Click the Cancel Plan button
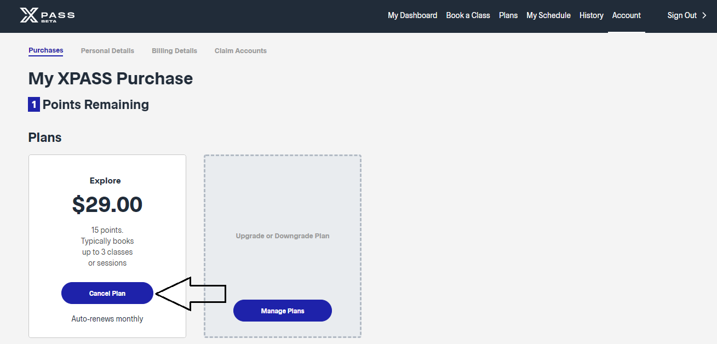The image size is (717, 344). pos(107,293)
